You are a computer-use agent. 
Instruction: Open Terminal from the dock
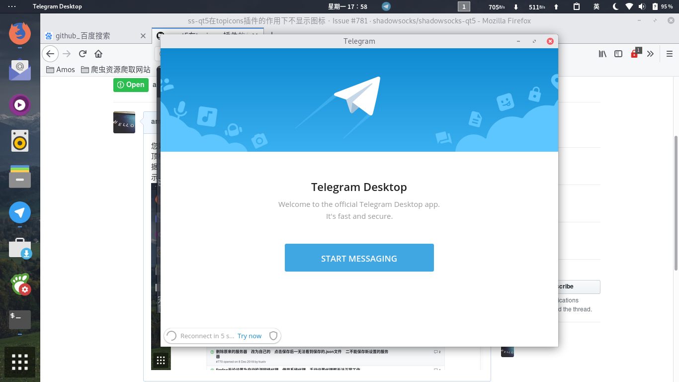point(20,319)
